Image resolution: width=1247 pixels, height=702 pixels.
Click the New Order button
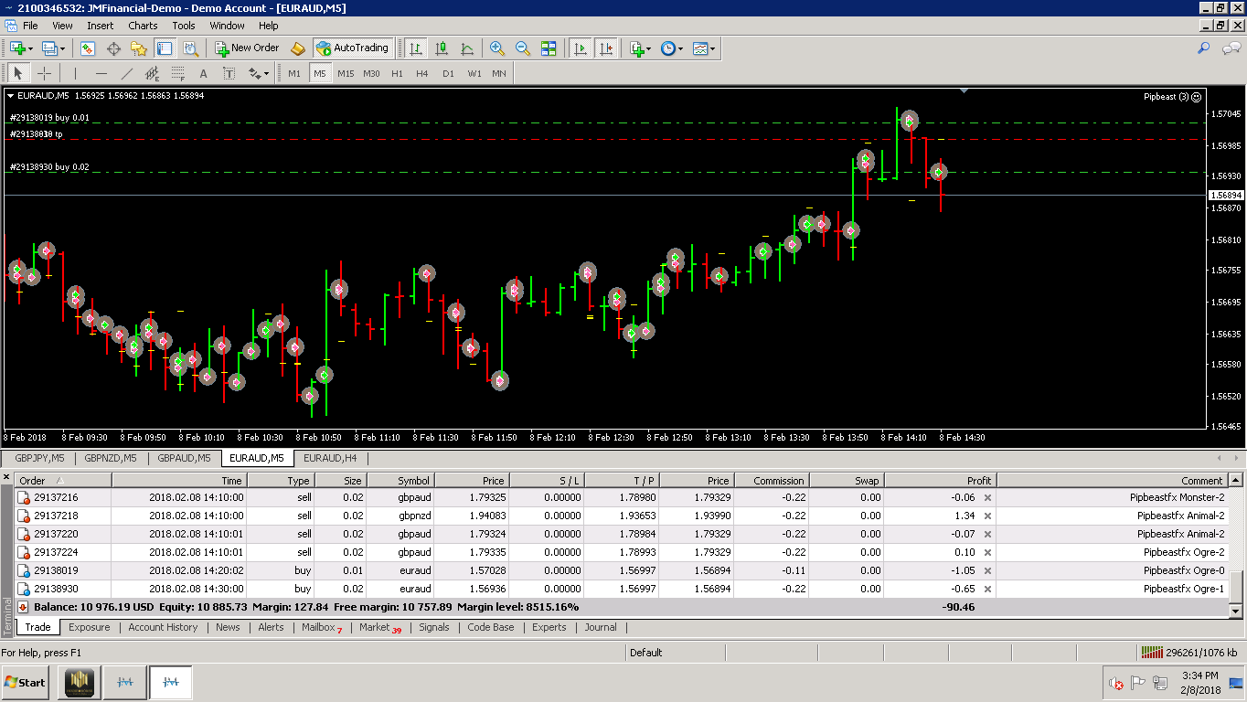247,48
